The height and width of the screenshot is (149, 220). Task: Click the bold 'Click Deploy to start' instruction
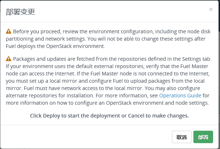click(109, 116)
